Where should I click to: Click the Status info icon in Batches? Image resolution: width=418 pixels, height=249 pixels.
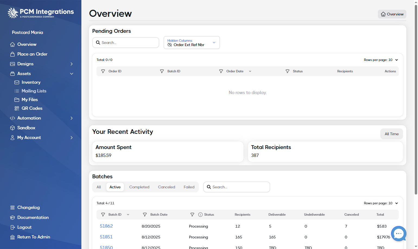200,215
